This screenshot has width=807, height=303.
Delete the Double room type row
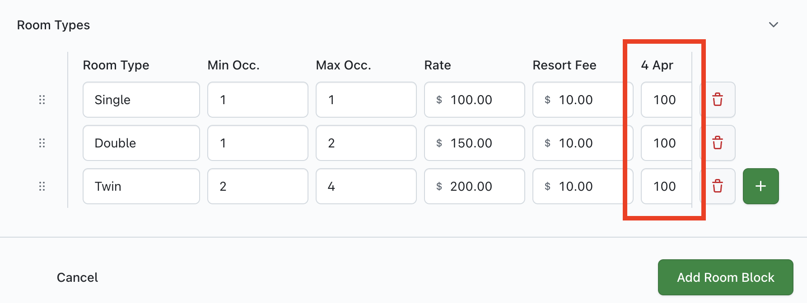[x=718, y=143]
